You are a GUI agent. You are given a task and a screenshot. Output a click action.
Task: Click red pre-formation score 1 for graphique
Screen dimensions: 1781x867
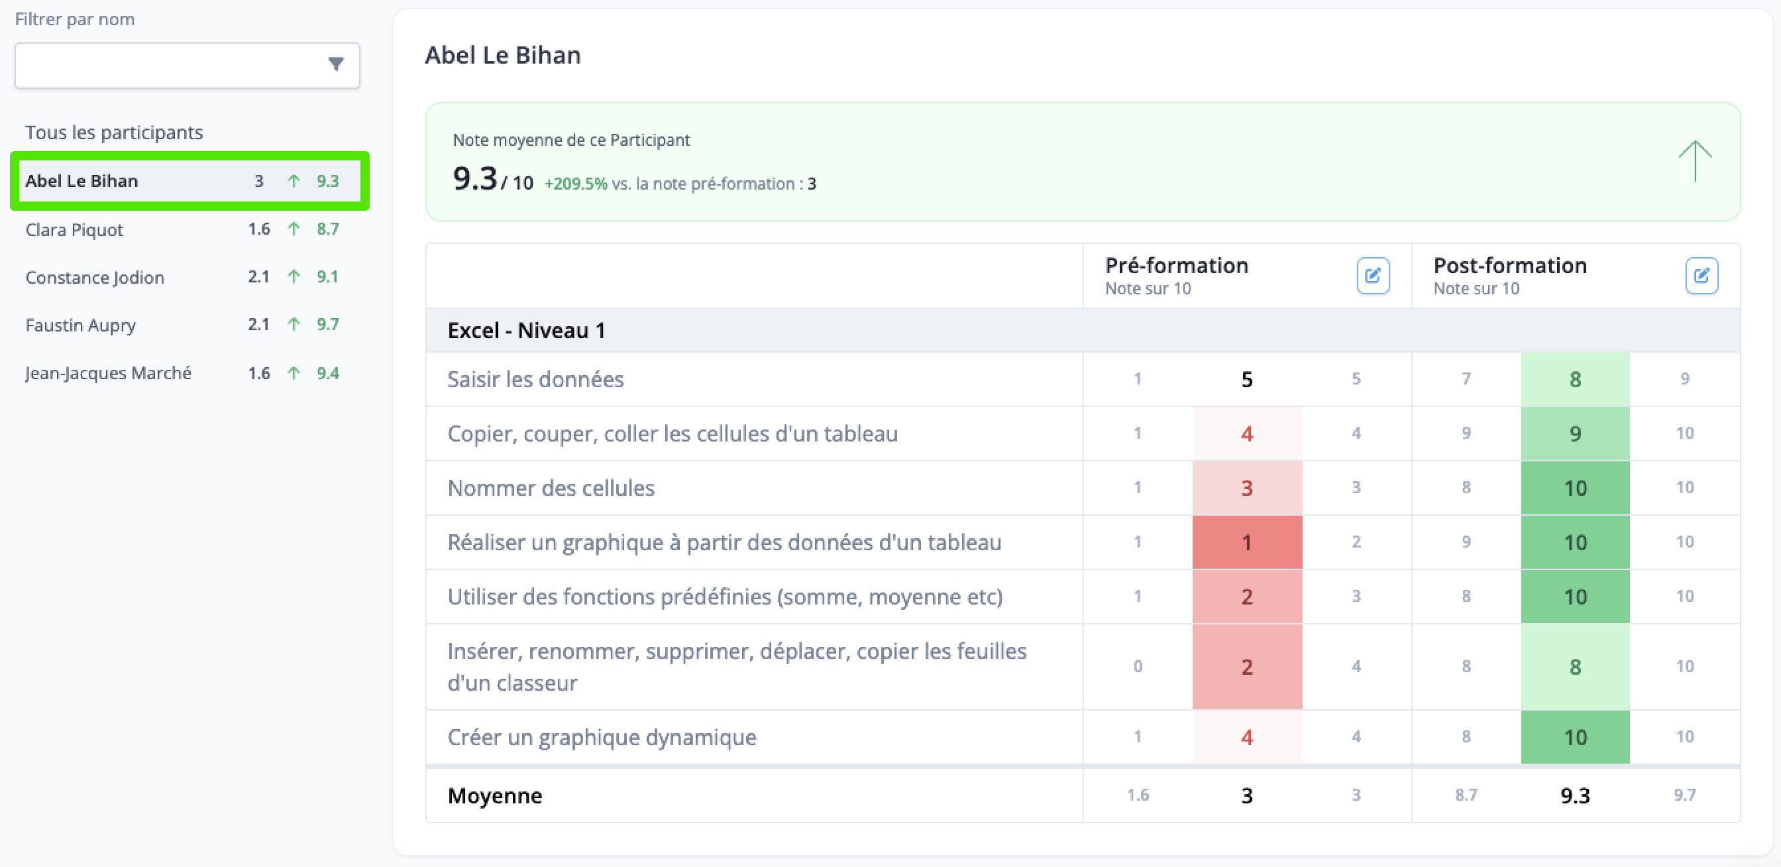coord(1247,542)
